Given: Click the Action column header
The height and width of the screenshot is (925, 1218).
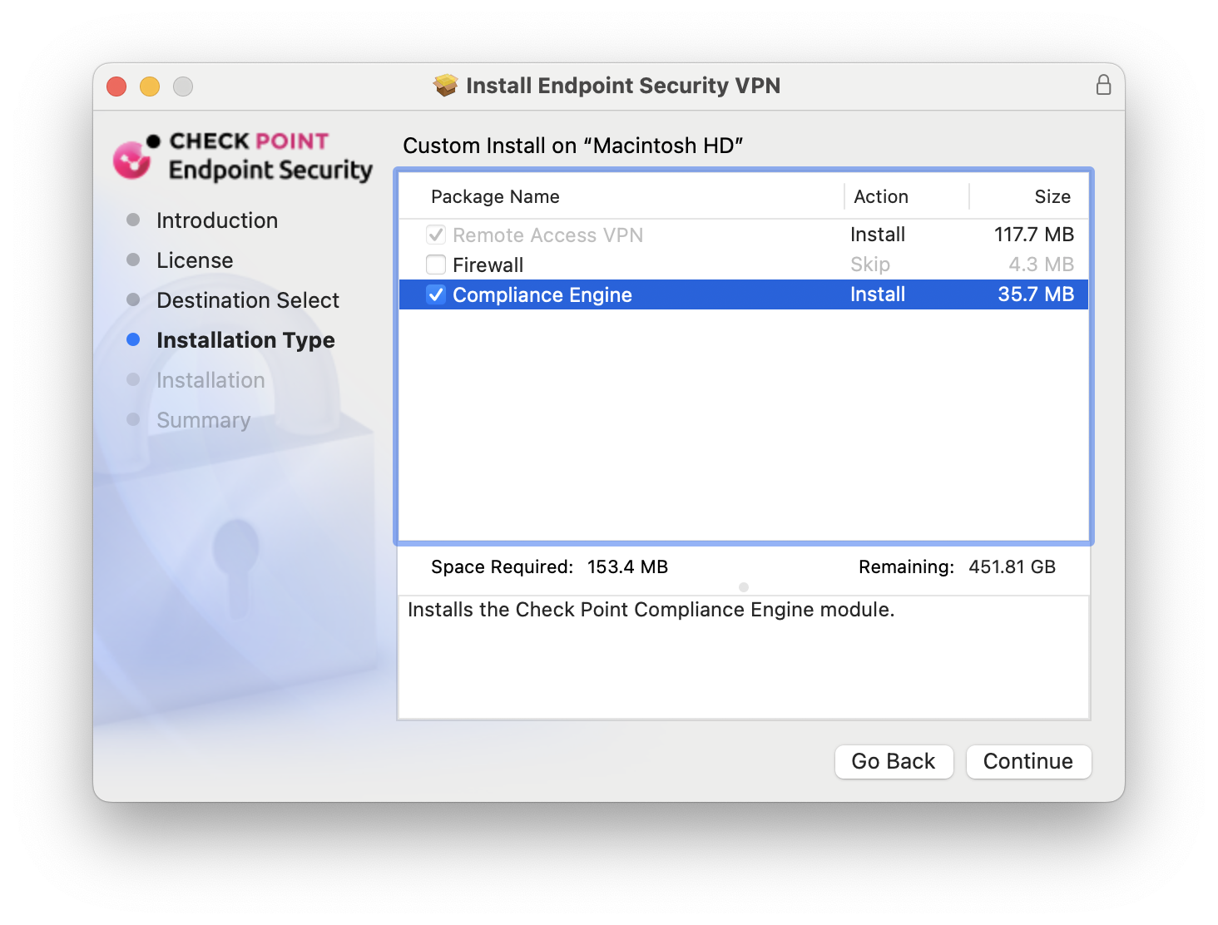Looking at the screenshot, I should pos(880,197).
